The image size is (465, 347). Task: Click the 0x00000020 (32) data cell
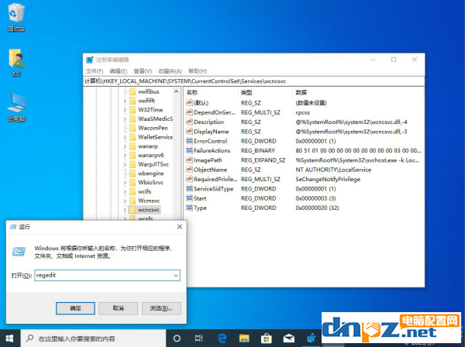[x=317, y=208]
